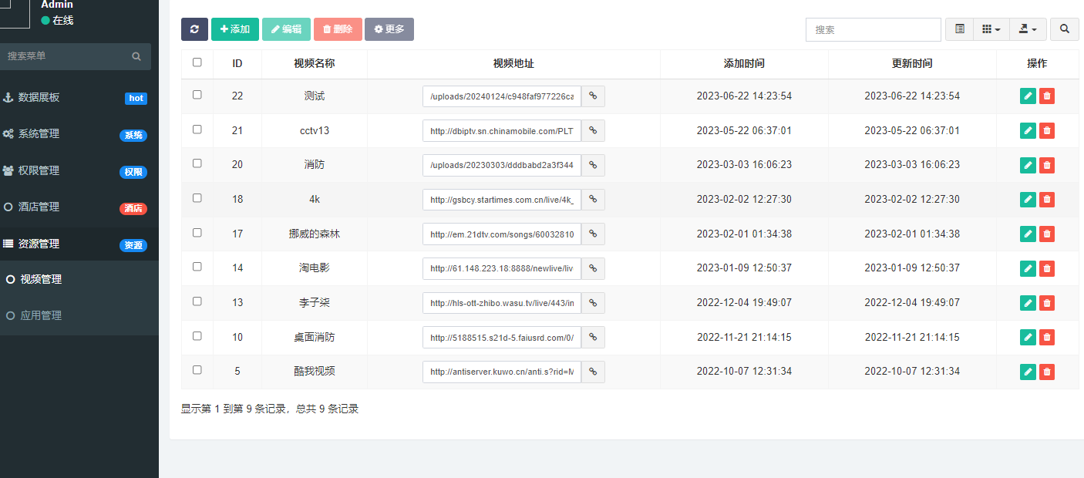
Task: Click the refresh icon button in toolbar
Action: click(194, 29)
